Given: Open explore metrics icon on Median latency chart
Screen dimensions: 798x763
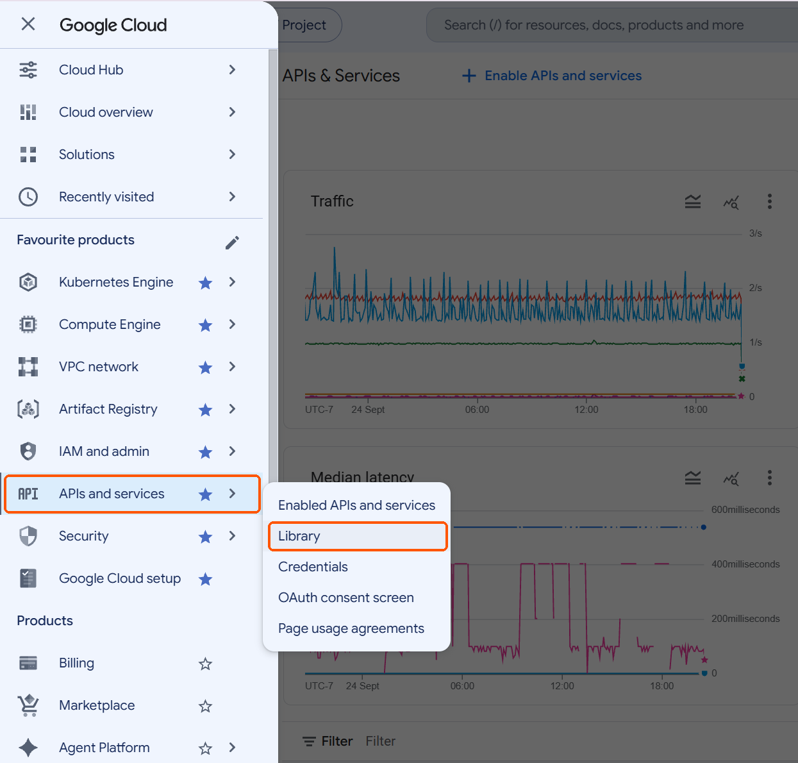Looking at the screenshot, I should pos(731,478).
